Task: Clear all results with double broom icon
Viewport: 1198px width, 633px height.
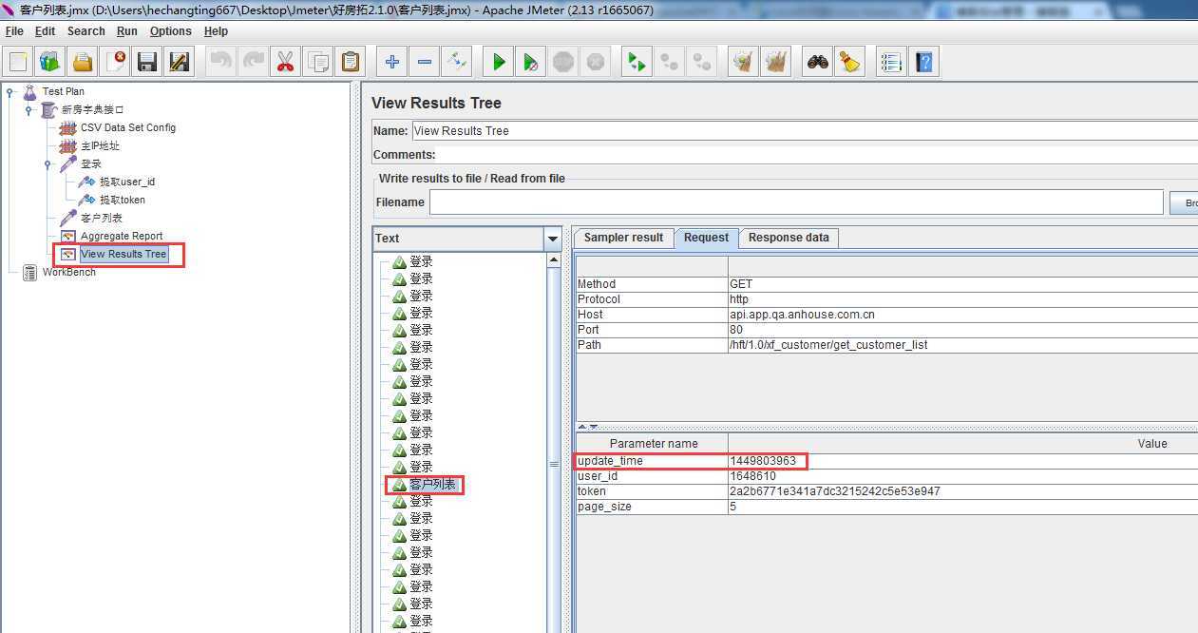Action: [x=776, y=62]
